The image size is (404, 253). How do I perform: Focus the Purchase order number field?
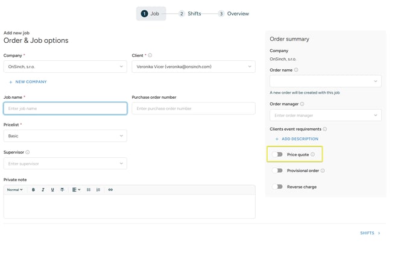click(194, 108)
